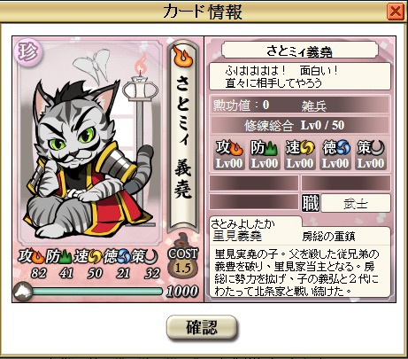Click the horse icon at gauge start
This screenshot has height=359, width=408.
pyautogui.click(x=23, y=292)
